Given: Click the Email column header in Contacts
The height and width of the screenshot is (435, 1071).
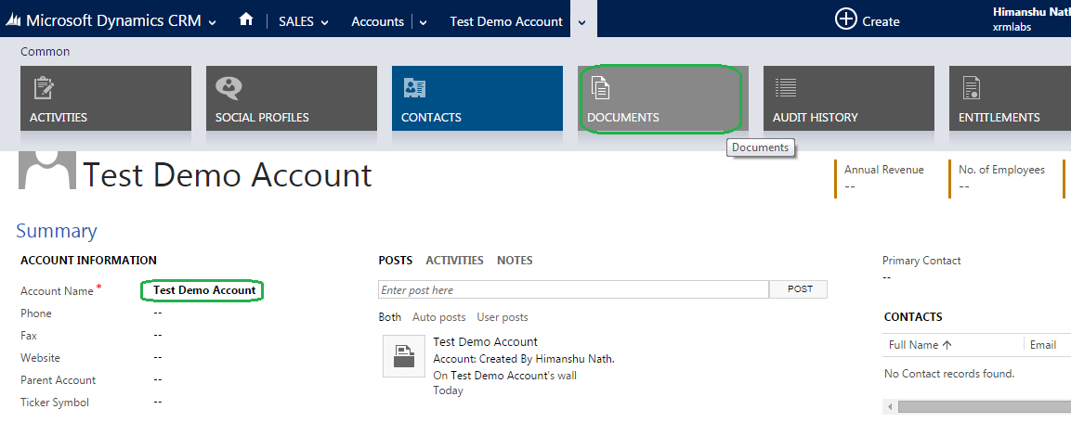Looking at the screenshot, I should click(x=1043, y=345).
